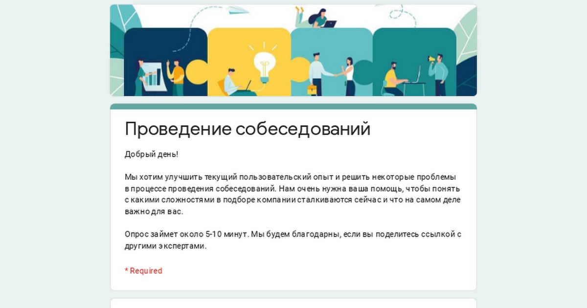Click the man holding a megaphone
The height and width of the screenshot is (308, 587).
438,74
